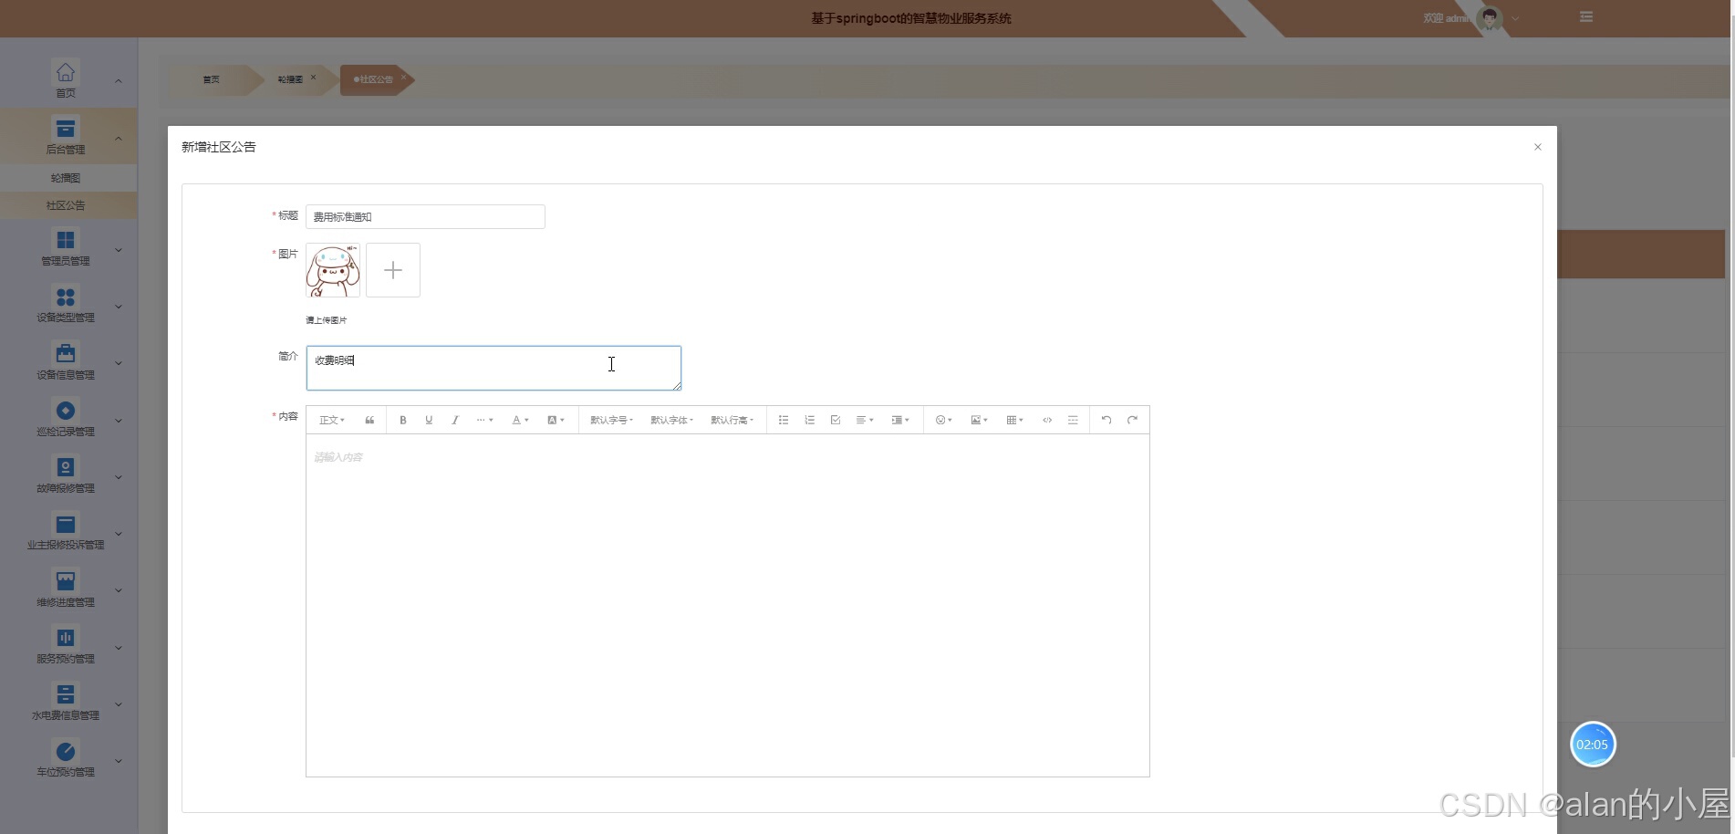1735x834 pixels.
Task: Open the 默认行高 line height dropdown
Action: click(x=732, y=420)
